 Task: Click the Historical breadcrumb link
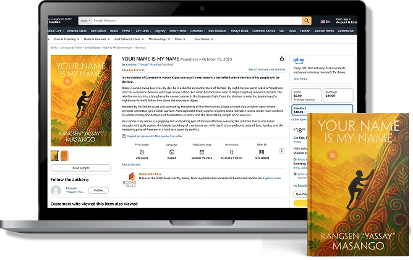click(140, 48)
